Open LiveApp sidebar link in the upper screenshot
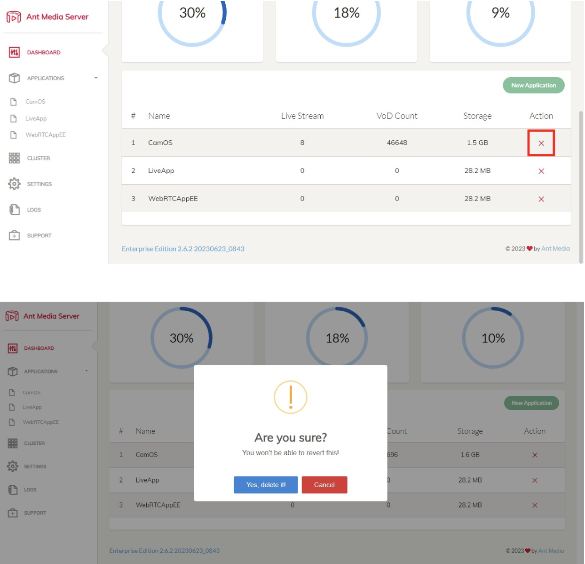This screenshot has width=585, height=564. pyautogui.click(x=36, y=119)
